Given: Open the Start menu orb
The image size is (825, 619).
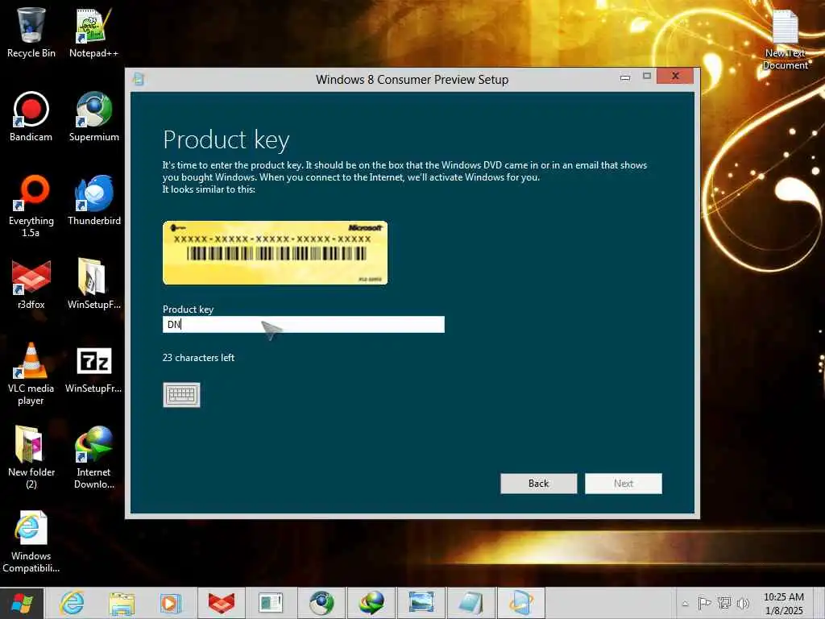Looking at the screenshot, I should [x=22, y=603].
